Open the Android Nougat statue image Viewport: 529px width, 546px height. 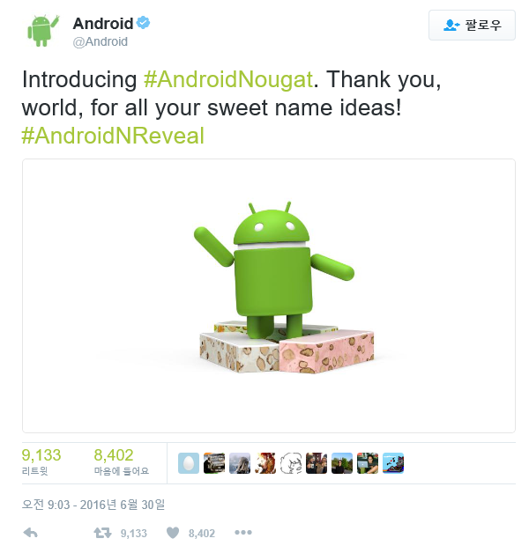(269, 296)
